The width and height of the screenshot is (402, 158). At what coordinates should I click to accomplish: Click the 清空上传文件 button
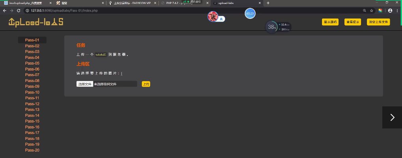[378, 22]
